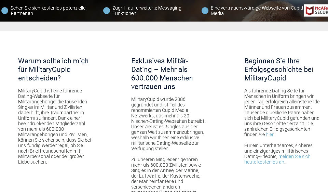The width and height of the screenshot is (328, 192).
Task: Click the "Beginnen Sie Ihre Erfolgsgeschichte" heading
Action: tap(278, 69)
